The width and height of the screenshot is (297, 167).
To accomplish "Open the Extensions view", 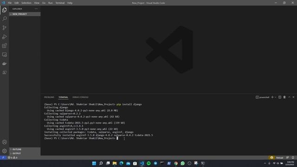I will (x=4, y=45).
